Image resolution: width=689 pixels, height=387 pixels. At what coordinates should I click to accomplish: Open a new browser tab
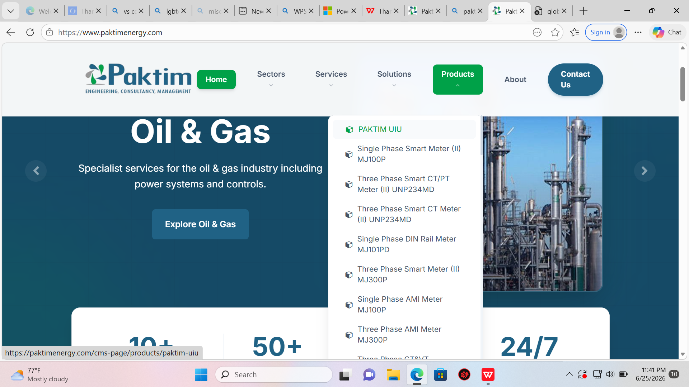[x=583, y=11]
